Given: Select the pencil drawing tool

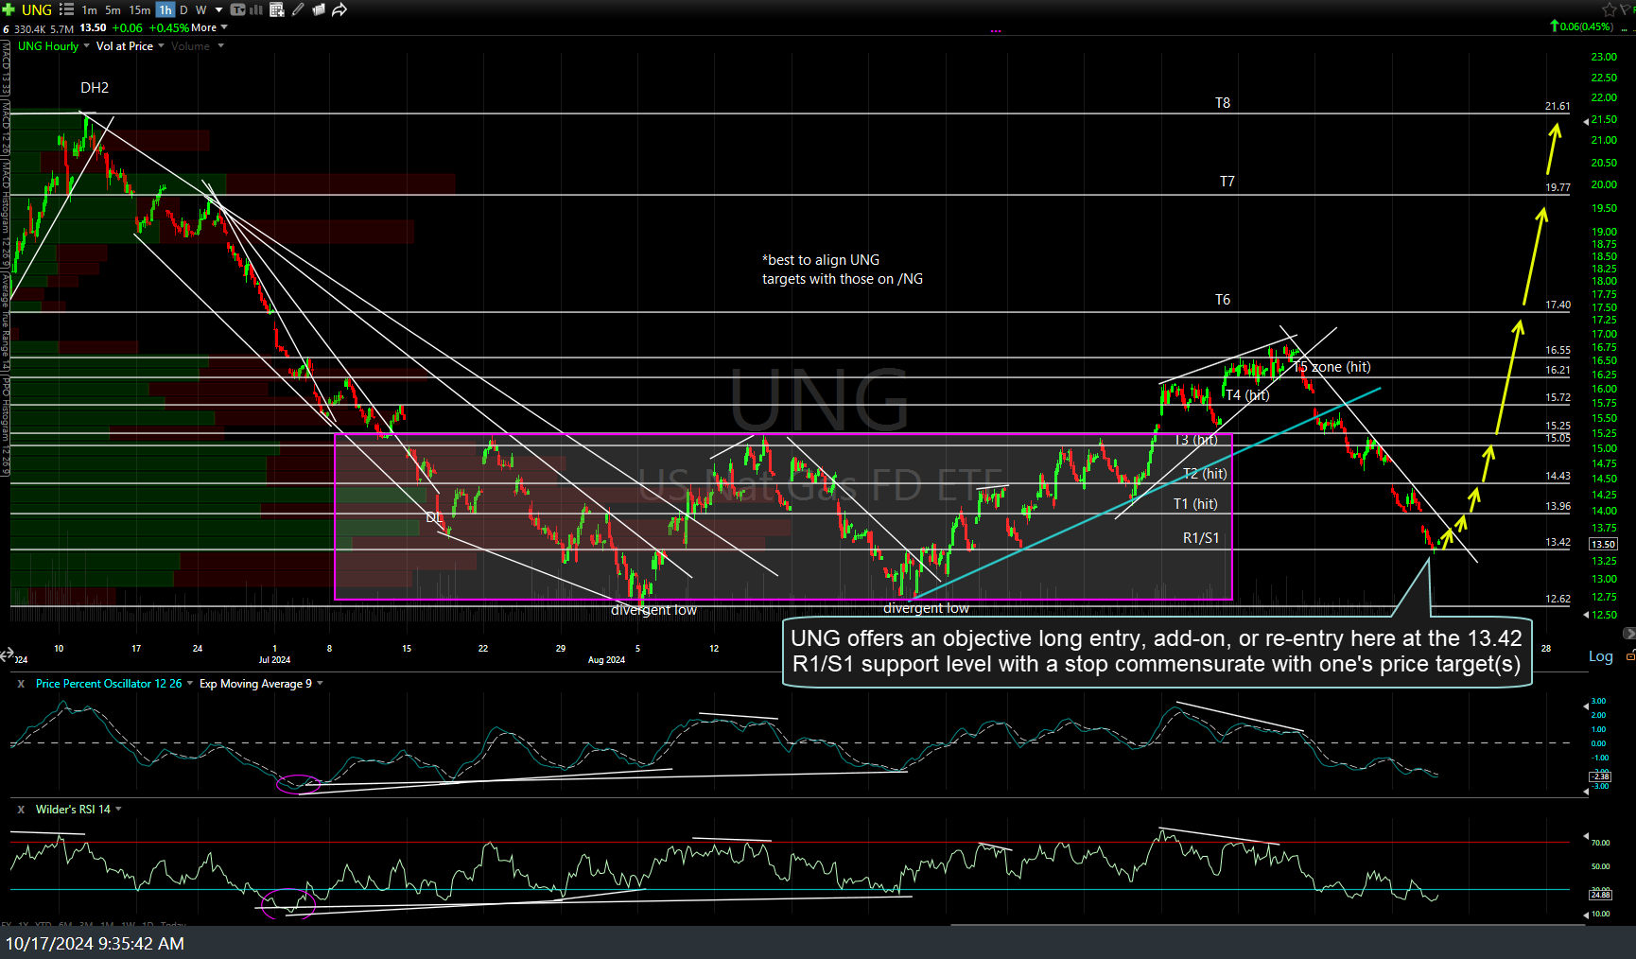Looking at the screenshot, I should coord(298,9).
